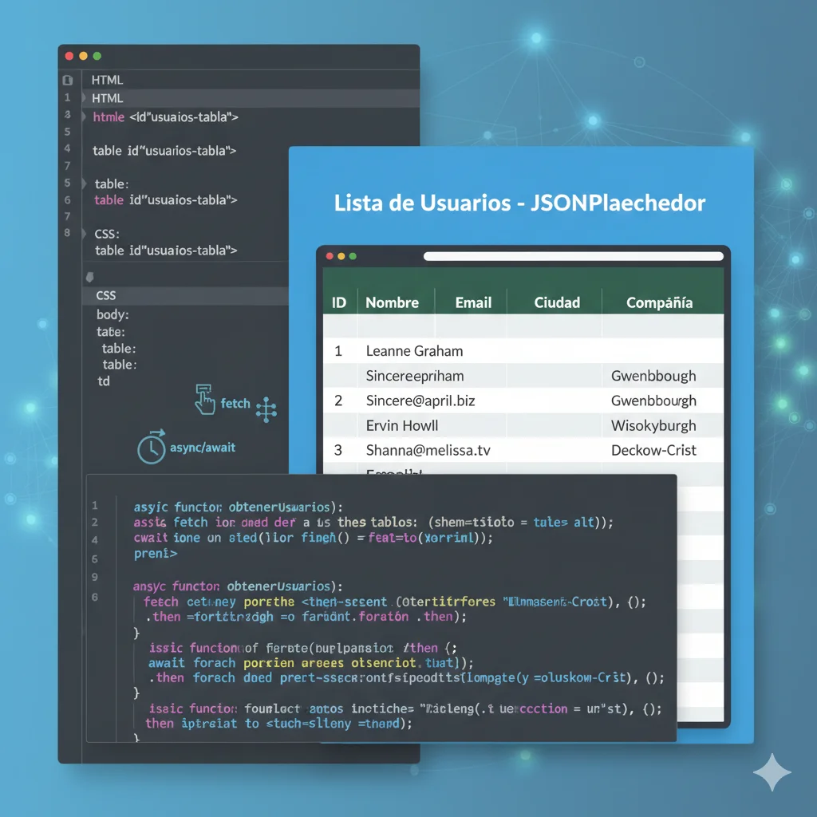
Task: Select the Nombre column header
Action: pos(392,302)
